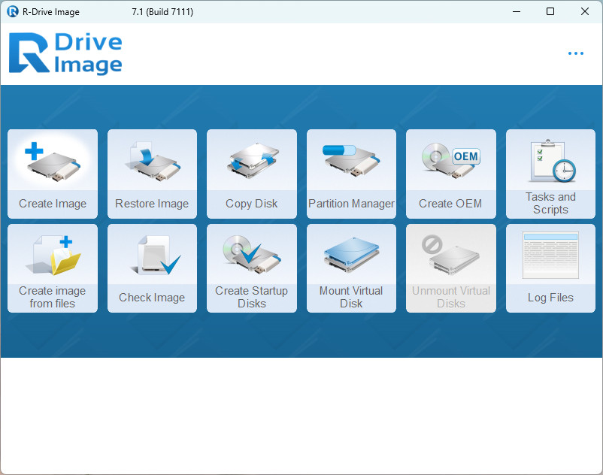Run the Check Image action
This screenshot has height=475, width=603.
153,268
